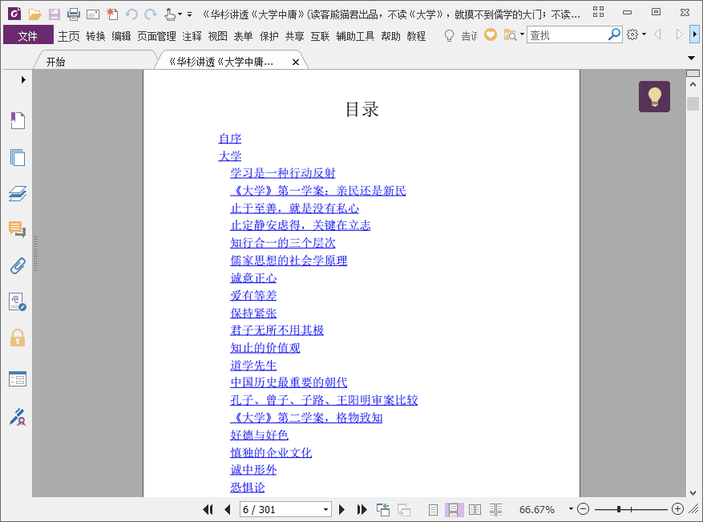Jump to the last page
The width and height of the screenshot is (703, 522).
(362, 509)
